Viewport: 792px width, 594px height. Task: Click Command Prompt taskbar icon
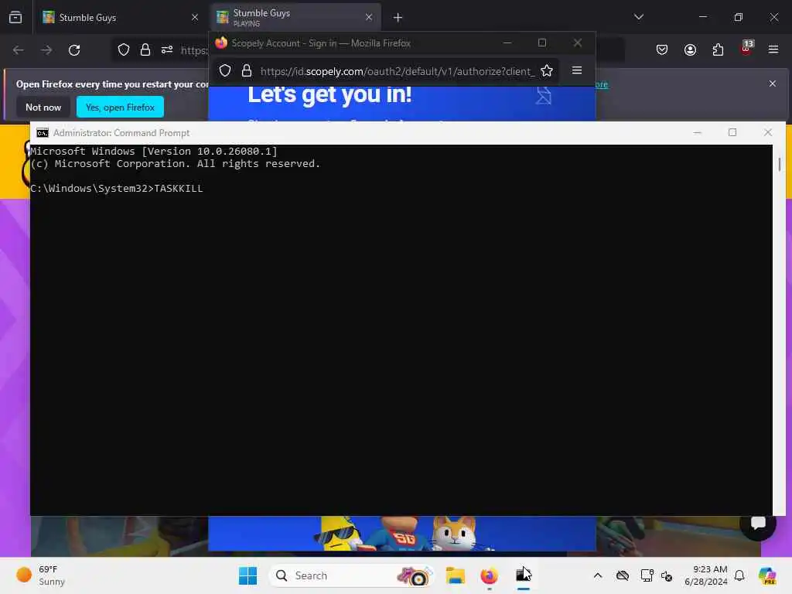coord(524,575)
